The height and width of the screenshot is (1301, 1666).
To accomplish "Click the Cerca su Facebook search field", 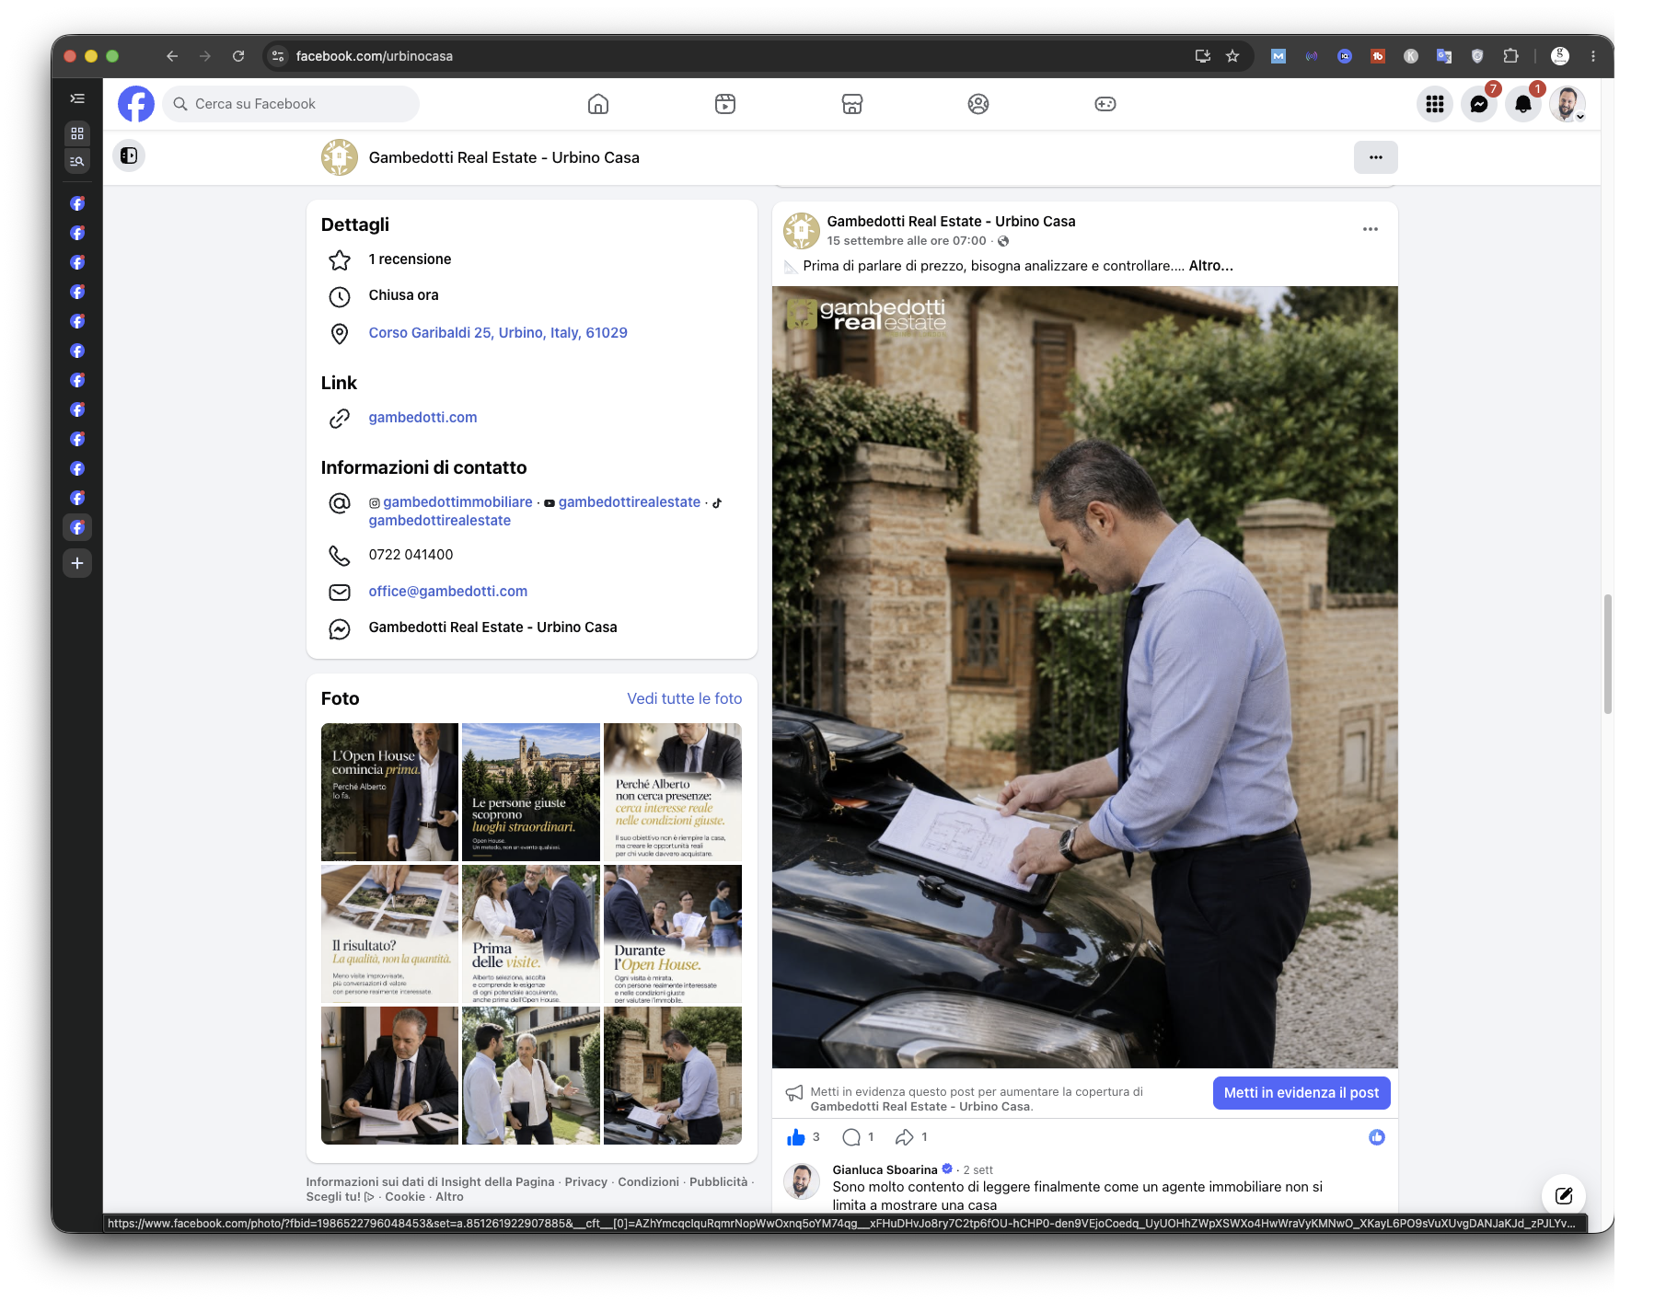I will coord(291,104).
